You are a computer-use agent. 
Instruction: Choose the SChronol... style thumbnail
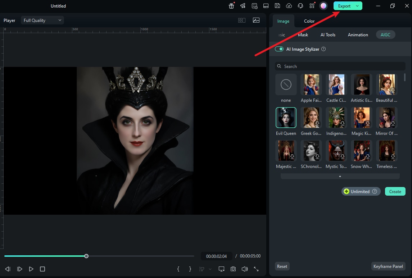coord(311,151)
